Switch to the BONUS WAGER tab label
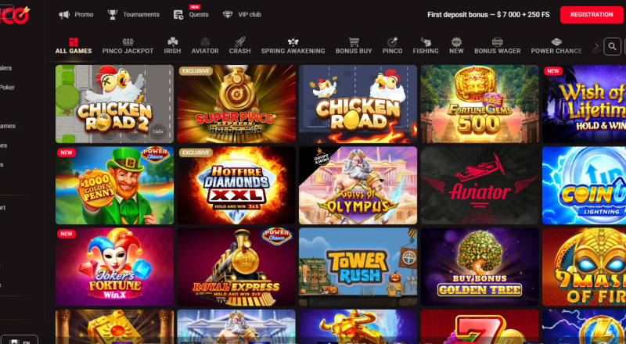Screen dimensions: 626x344 (498, 51)
